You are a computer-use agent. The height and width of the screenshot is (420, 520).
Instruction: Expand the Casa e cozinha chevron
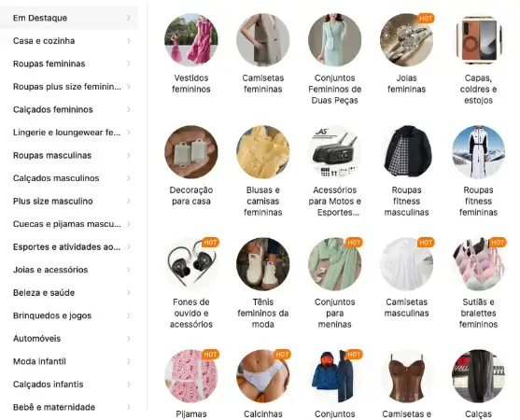click(x=129, y=41)
